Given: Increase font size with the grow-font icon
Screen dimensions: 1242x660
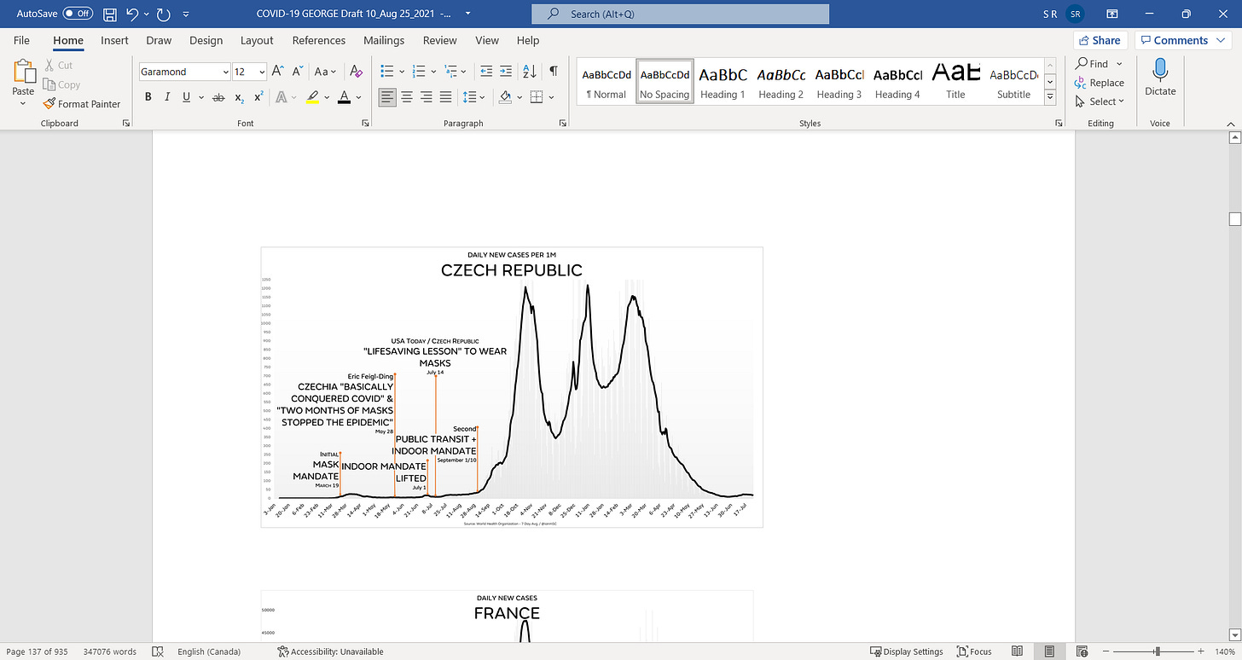Looking at the screenshot, I should pyautogui.click(x=277, y=72).
